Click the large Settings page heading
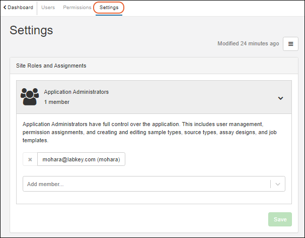The height and width of the screenshot is (238, 305). coord(31,30)
